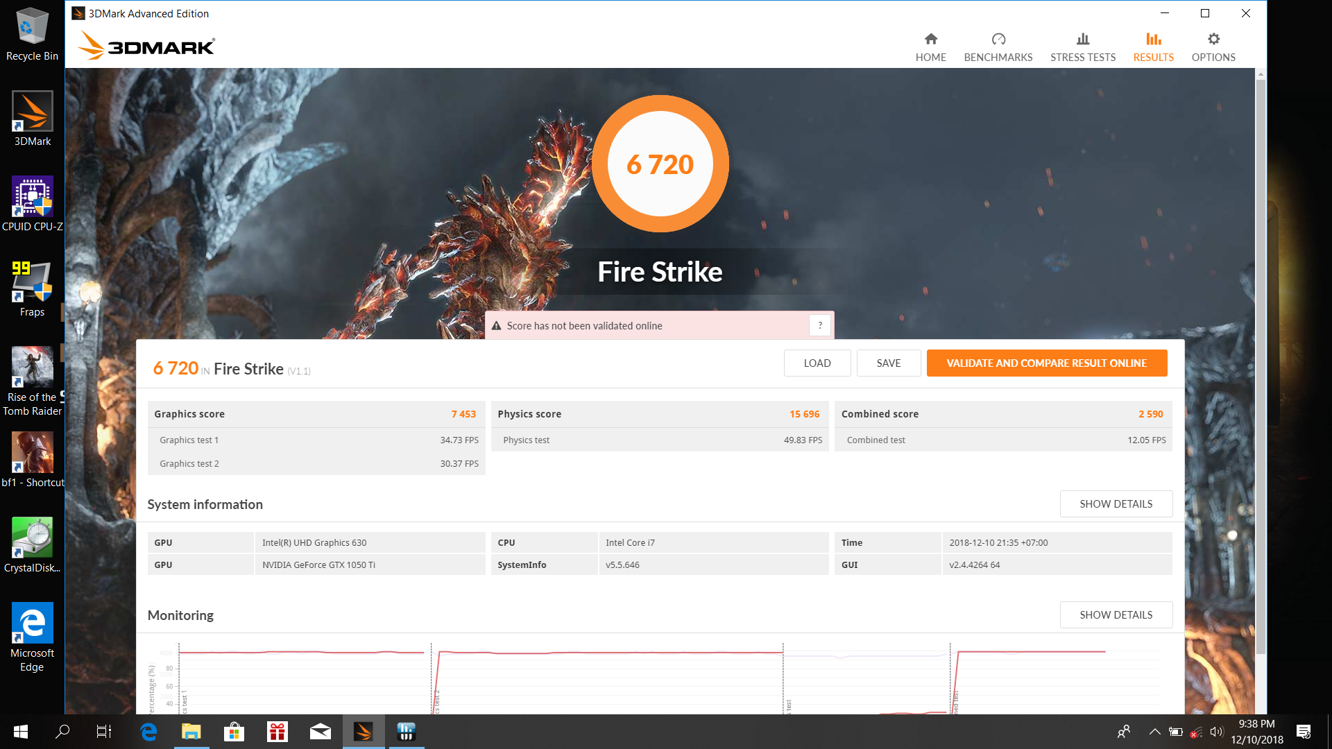Show details for System information

[1116, 503]
